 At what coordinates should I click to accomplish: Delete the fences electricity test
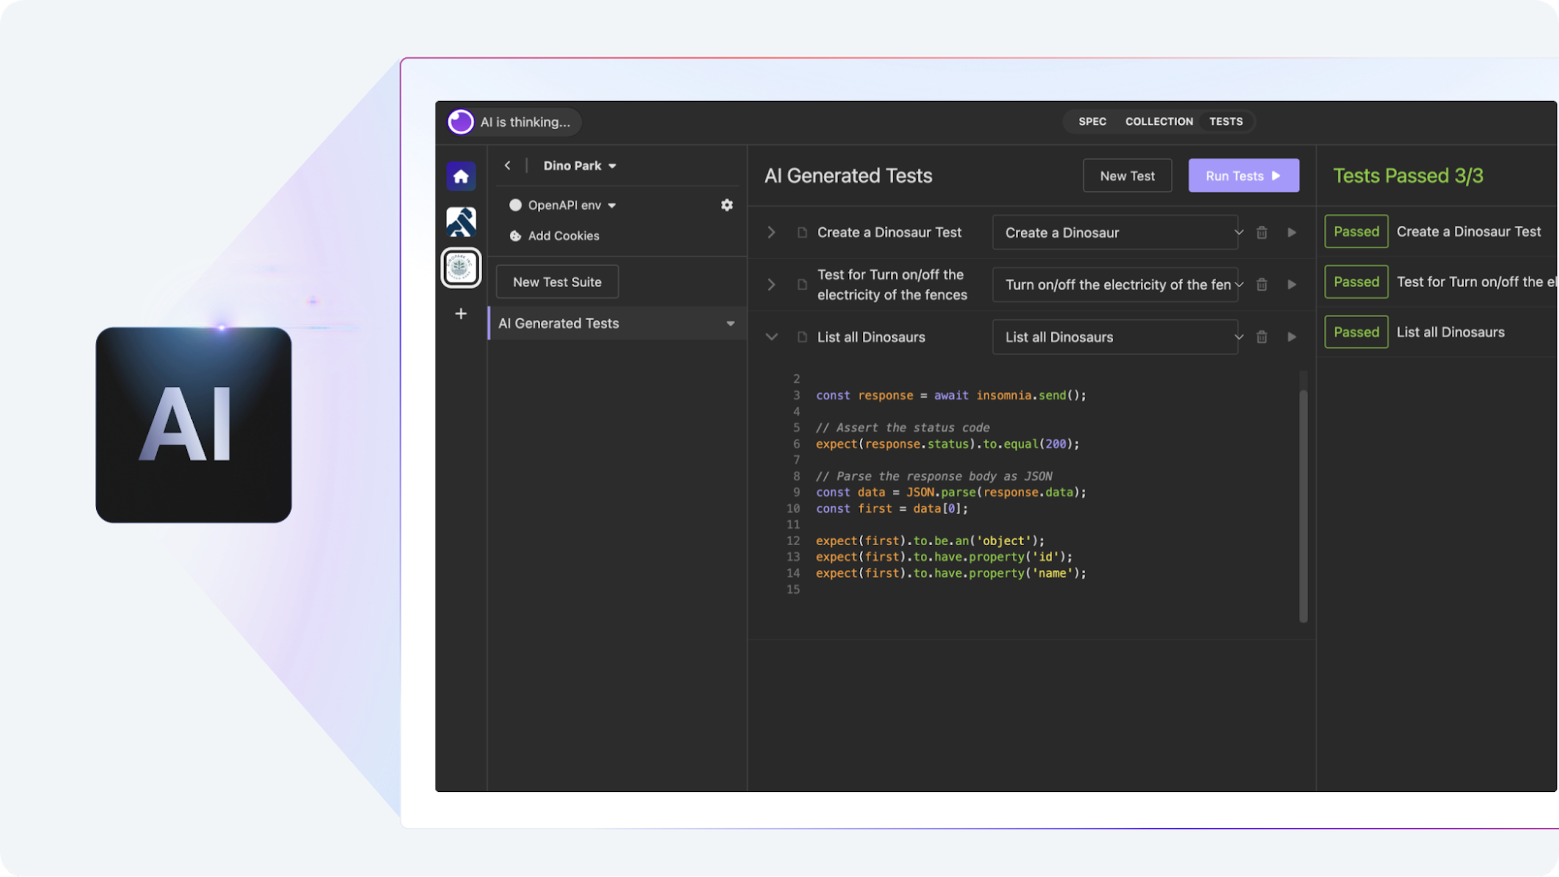click(1262, 285)
